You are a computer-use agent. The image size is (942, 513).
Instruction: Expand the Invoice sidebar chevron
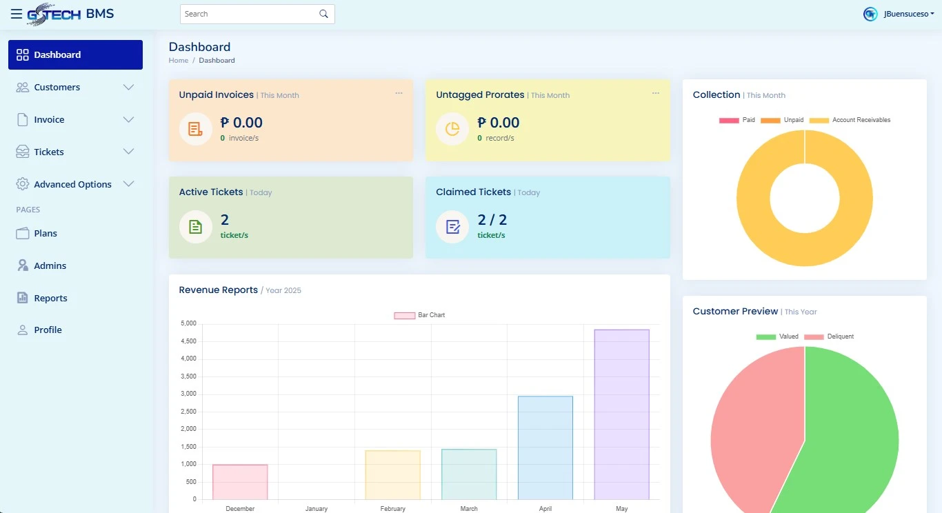[128, 120]
